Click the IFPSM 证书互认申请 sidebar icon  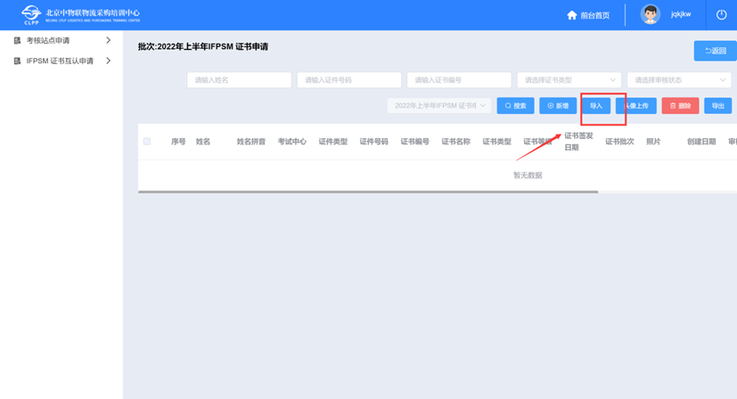pos(17,61)
